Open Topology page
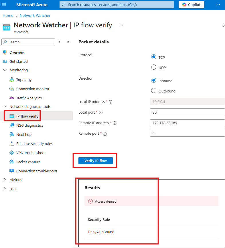 [x=24, y=80]
